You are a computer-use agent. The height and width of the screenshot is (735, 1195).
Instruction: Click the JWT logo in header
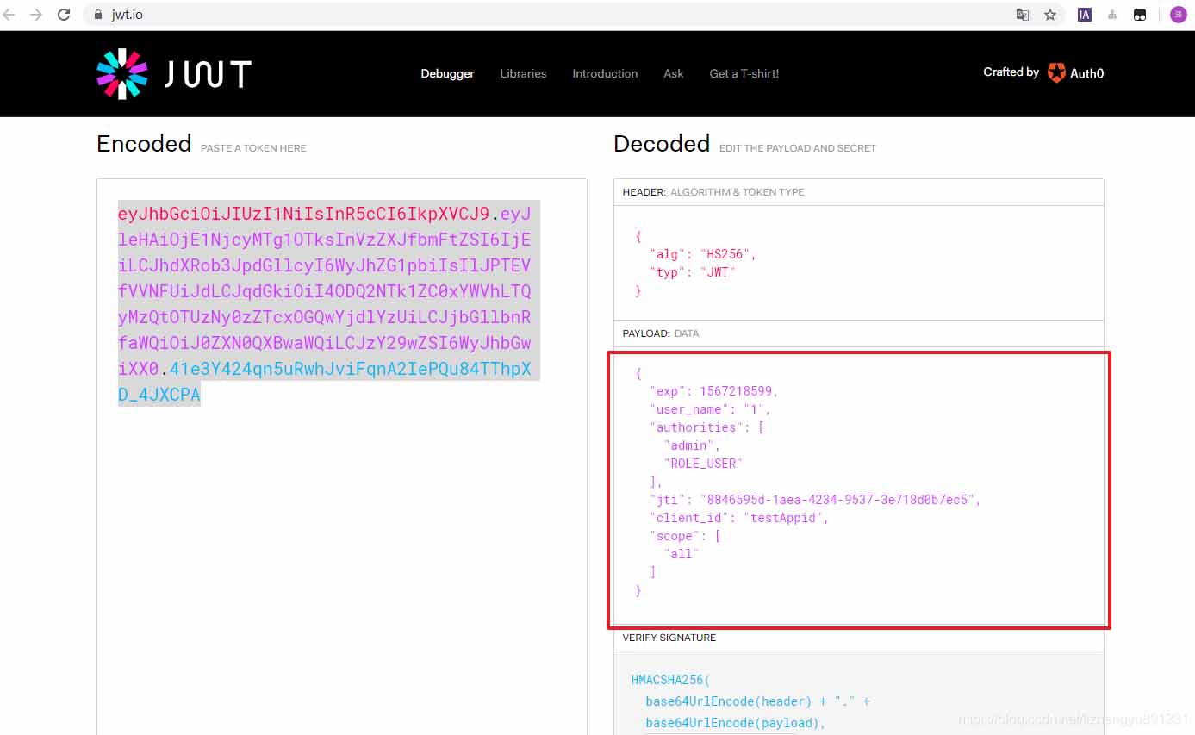pyautogui.click(x=174, y=73)
